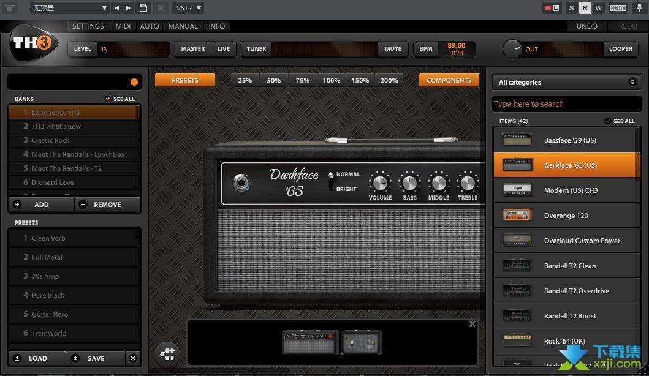Click the TH3 logo
The height and width of the screenshot is (376, 649).
tap(33, 43)
